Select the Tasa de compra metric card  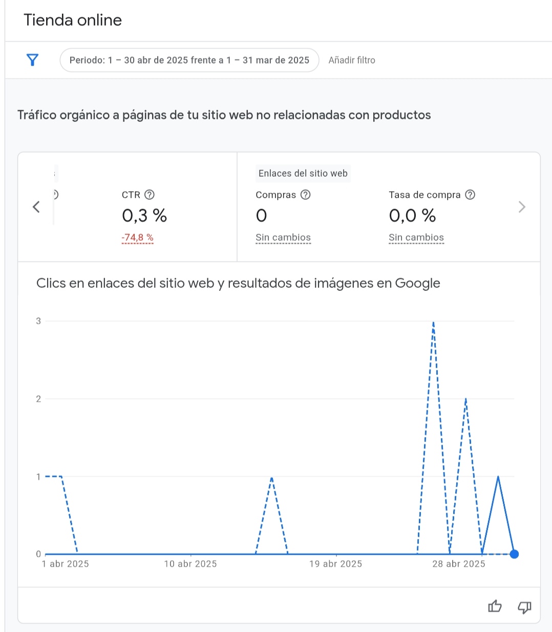432,216
